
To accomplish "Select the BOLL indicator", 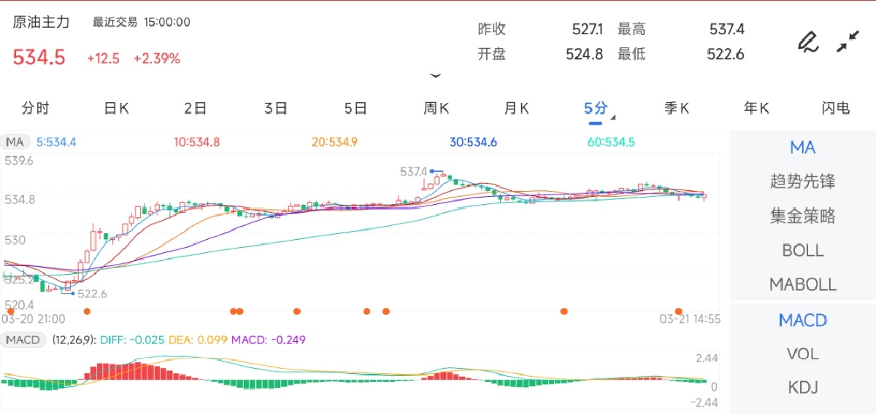I will click(802, 250).
